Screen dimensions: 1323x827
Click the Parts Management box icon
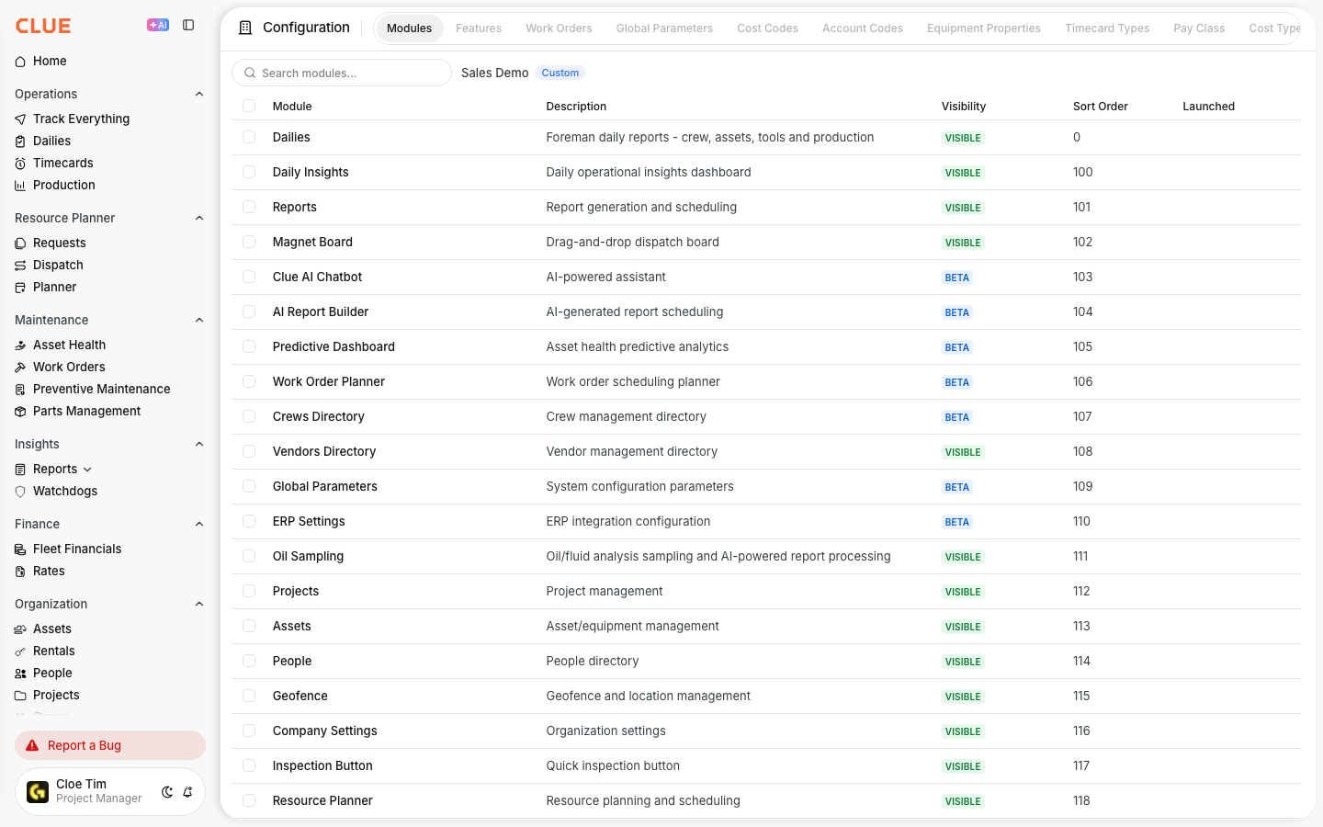[20, 412]
